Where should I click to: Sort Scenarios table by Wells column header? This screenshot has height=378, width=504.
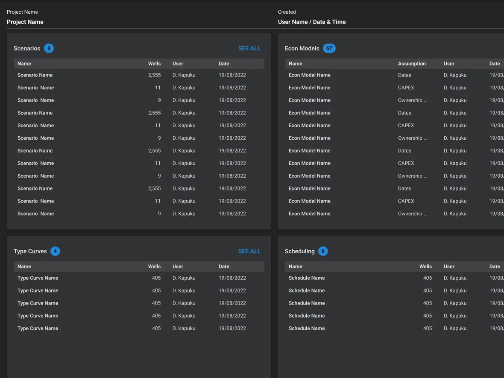point(154,64)
